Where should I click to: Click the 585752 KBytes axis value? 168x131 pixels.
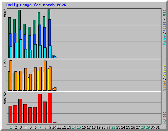point(5,98)
